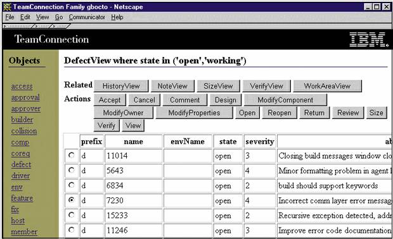Click the 'envName' column header
Image resolution: width=393 pixels, height=239 pixels.
click(188, 142)
